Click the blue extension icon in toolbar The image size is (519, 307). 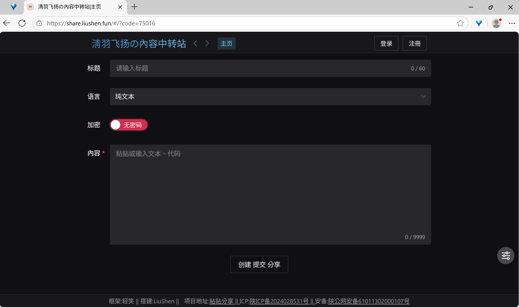click(x=479, y=23)
